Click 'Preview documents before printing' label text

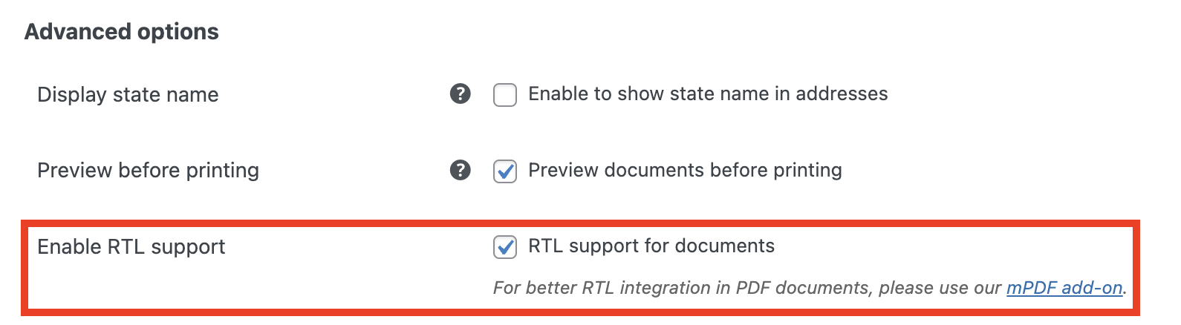tap(685, 170)
